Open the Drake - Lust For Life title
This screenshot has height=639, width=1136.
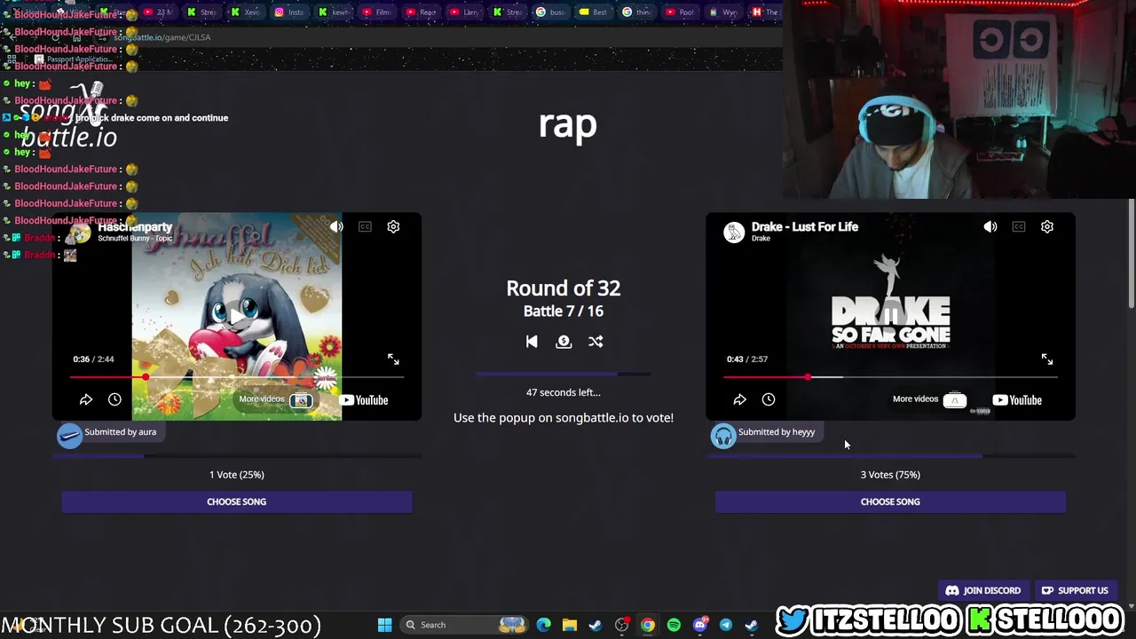805,227
